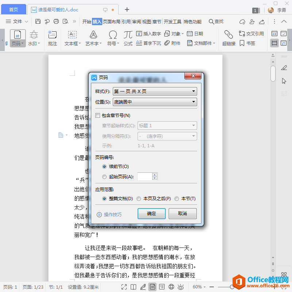292x292 pixels.
Task: Expand the 60% zoom level dropdown
Action: pyautogui.click(x=199, y=287)
